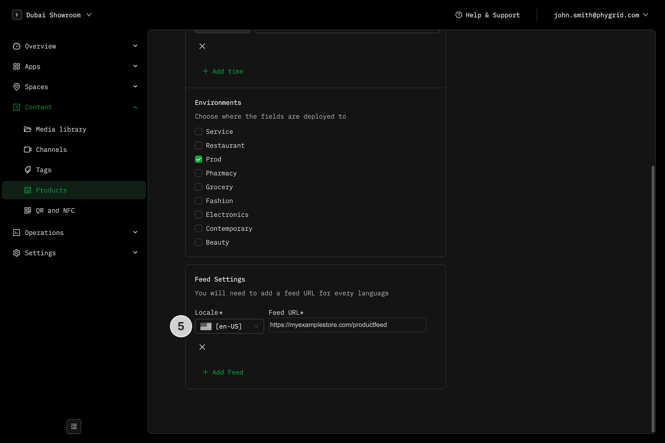The width and height of the screenshot is (665, 443).
Task: Check the Electronics environment checkbox
Action: (199, 215)
